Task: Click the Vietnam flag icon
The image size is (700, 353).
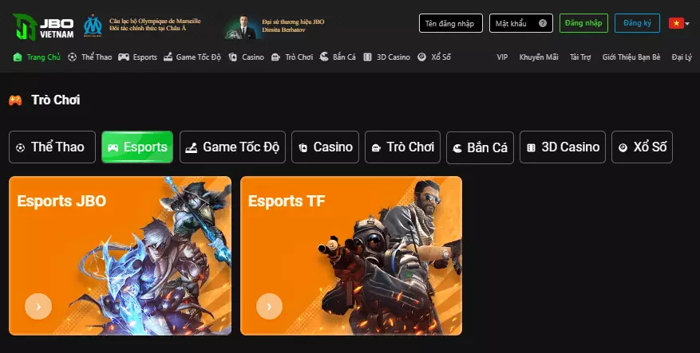Action: [x=676, y=23]
